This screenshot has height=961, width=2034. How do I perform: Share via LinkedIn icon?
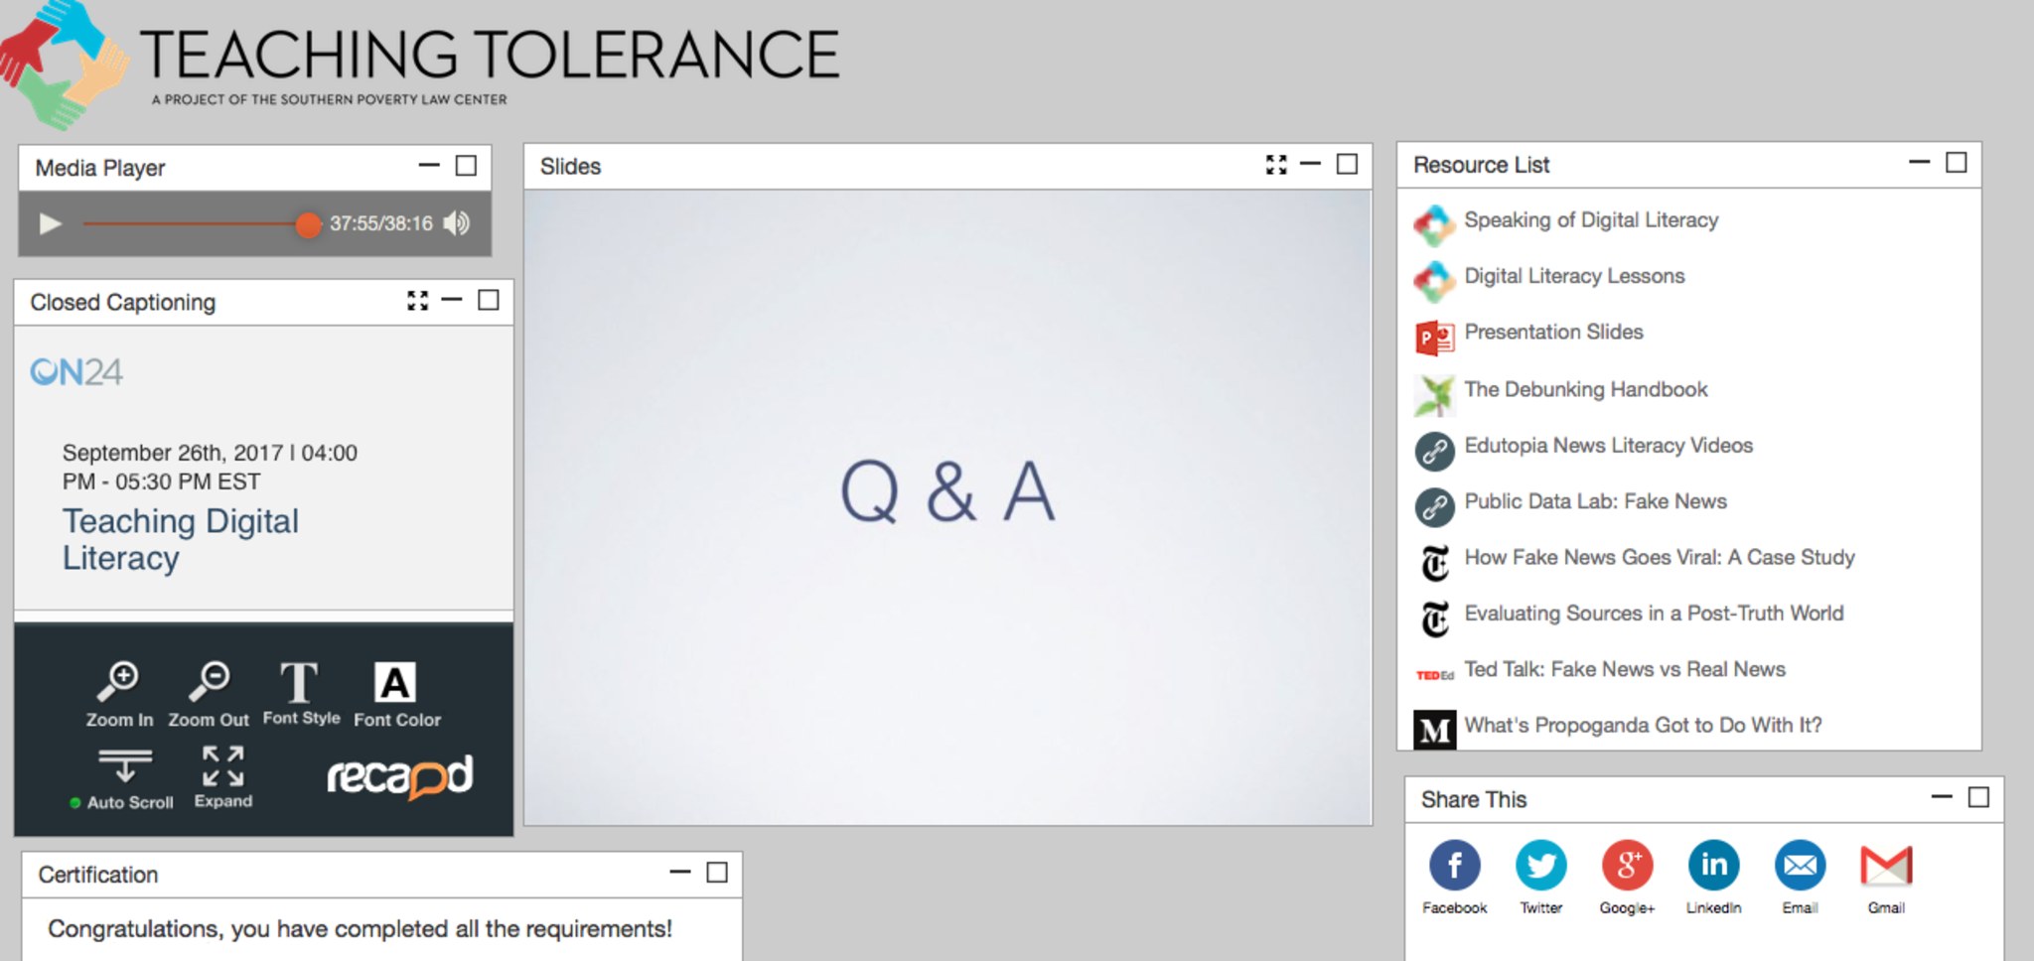1713,866
